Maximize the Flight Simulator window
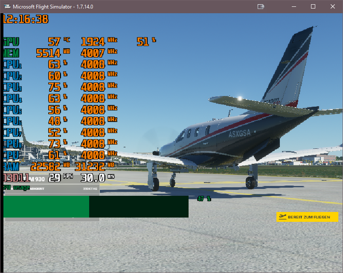The height and width of the screenshot is (273, 343). (313, 6)
